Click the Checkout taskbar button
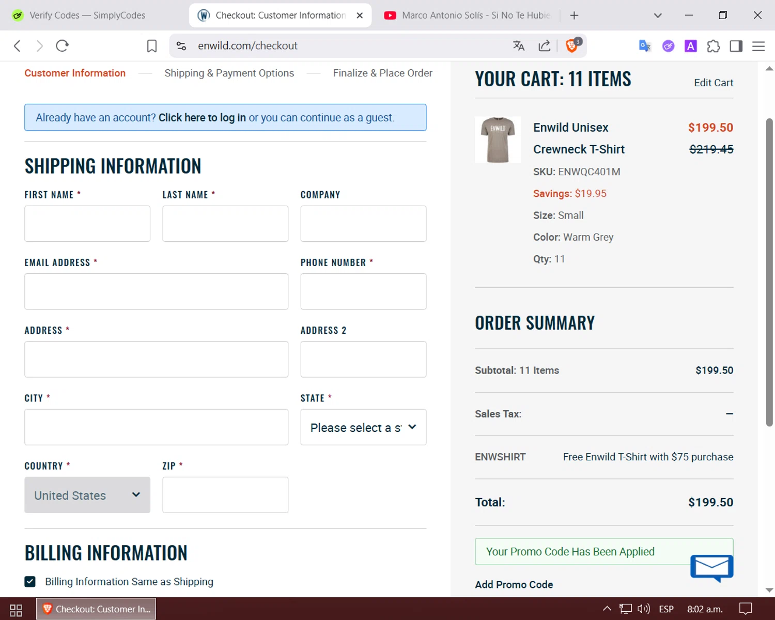775x620 pixels. point(96,609)
